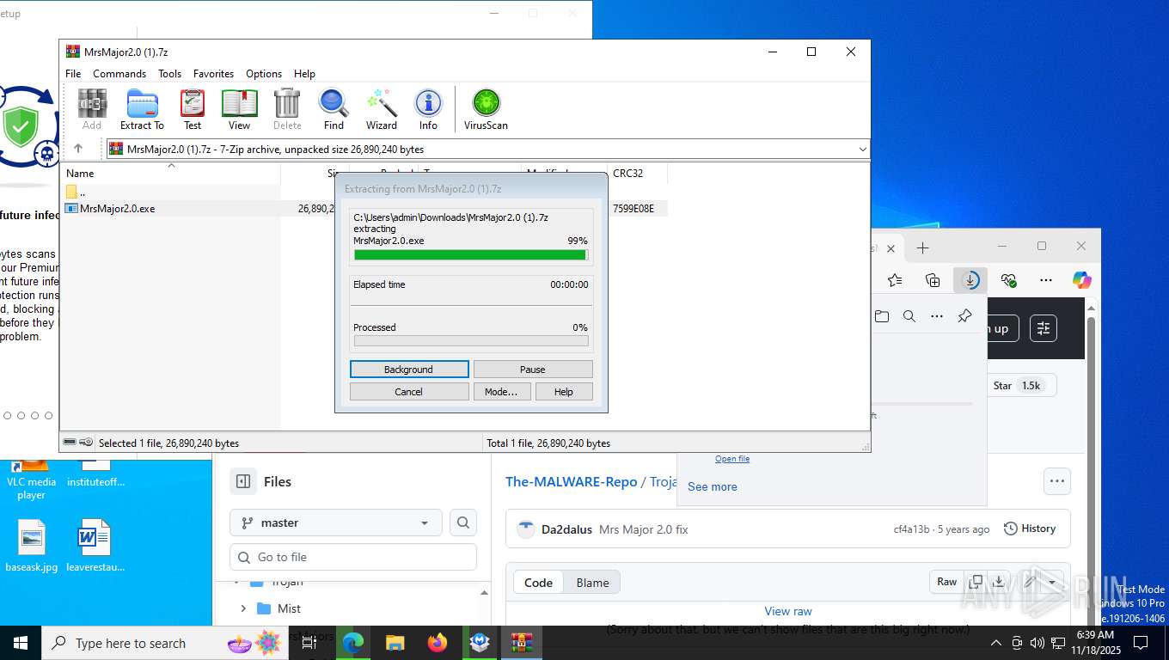Open the Help menu in WinRAR
1169x660 pixels.
point(304,74)
